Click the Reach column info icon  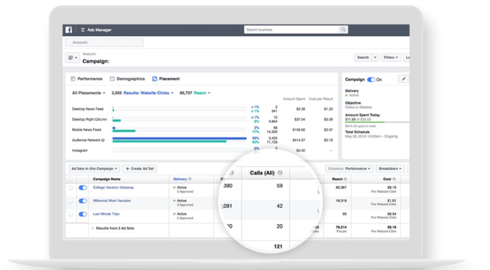345,179
